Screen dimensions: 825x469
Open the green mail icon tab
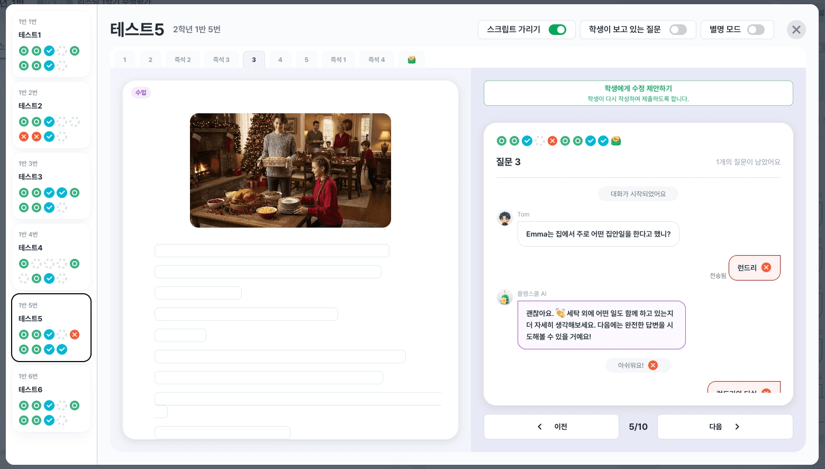pyautogui.click(x=412, y=60)
